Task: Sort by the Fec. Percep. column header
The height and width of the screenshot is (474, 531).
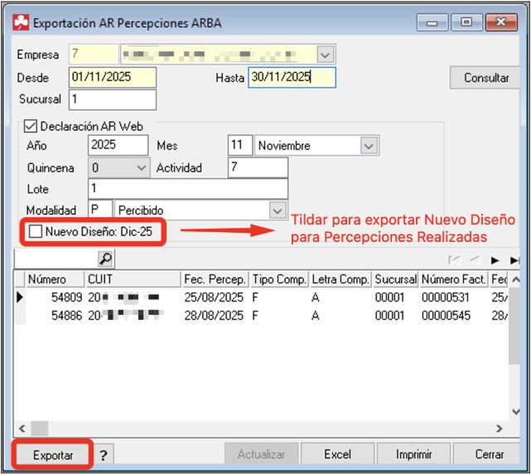Action: point(214,279)
